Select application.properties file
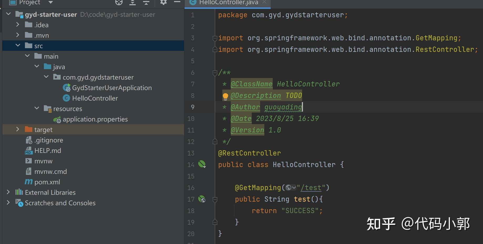 pos(95,119)
